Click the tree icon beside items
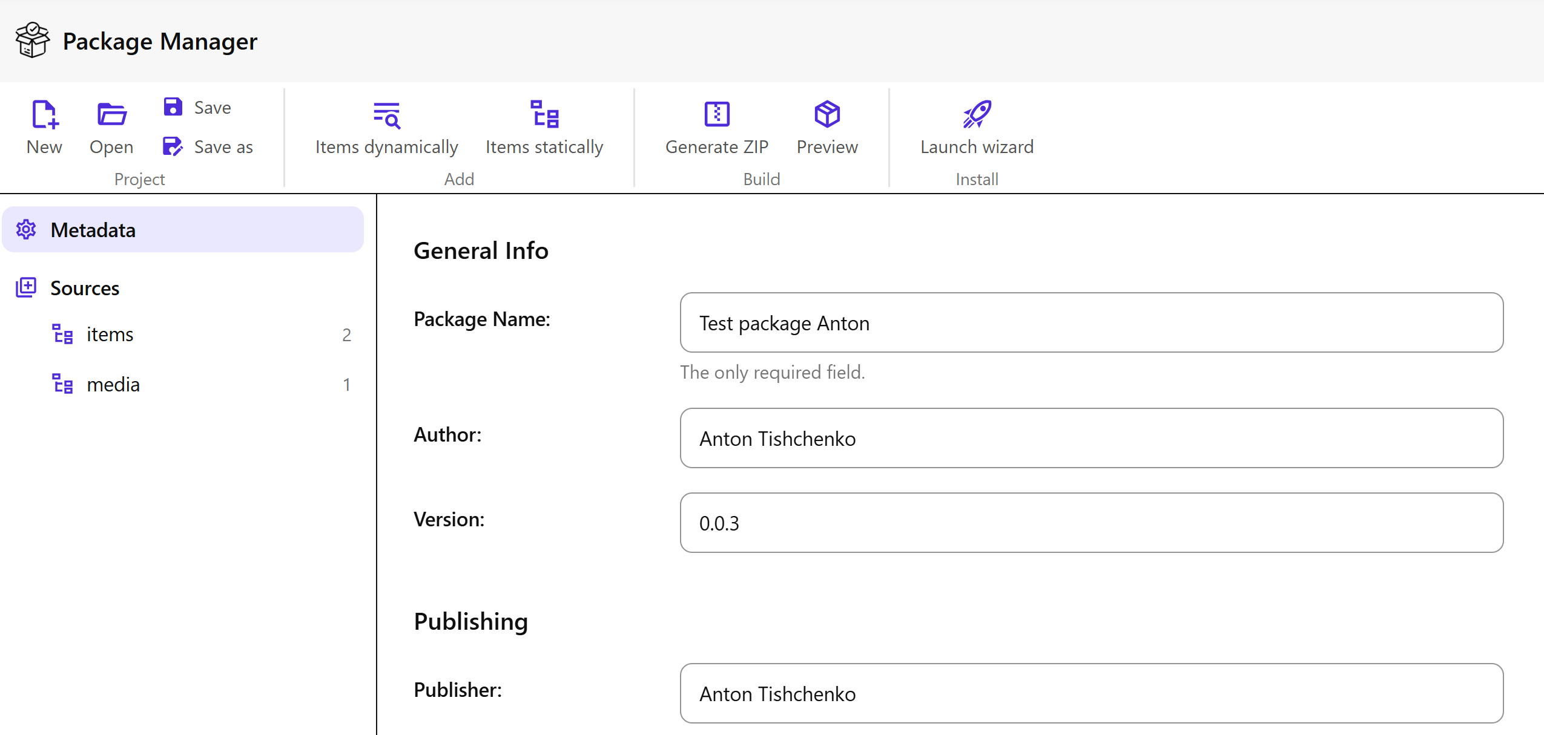 [x=62, y=334]
